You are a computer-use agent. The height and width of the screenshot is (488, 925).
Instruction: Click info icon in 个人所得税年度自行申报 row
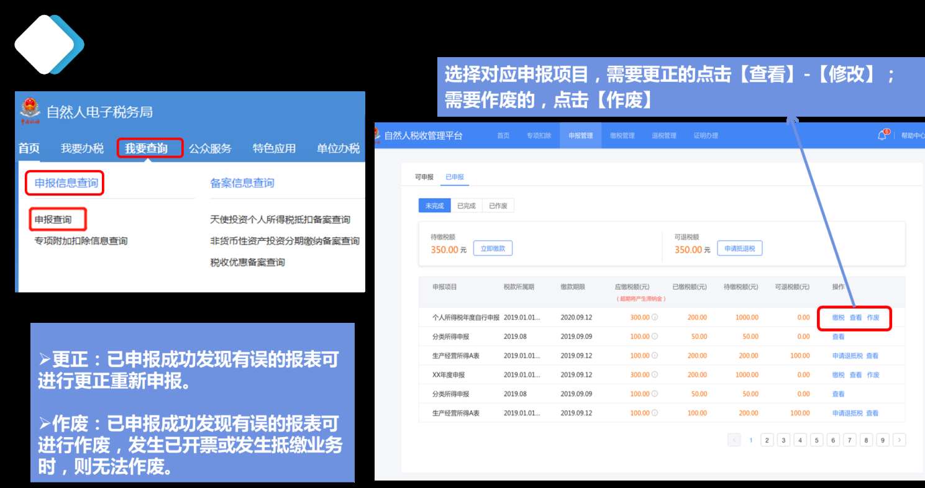pos(655,317)
